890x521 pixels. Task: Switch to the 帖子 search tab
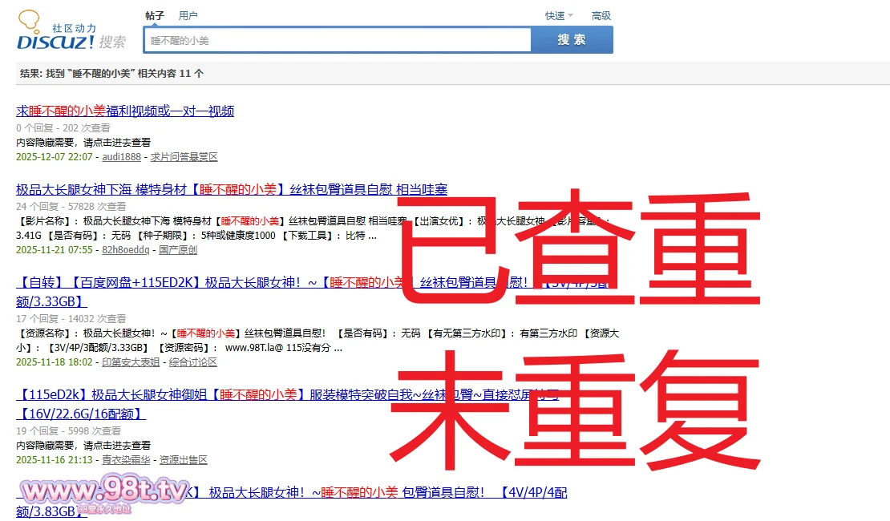pyautogui.click(x=155, y=15)
